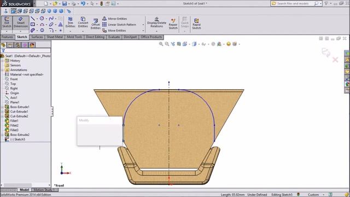The image size is (350, 197).
Task: Open the Smart Dimension dropdown arrow
Action: point(21,31)
